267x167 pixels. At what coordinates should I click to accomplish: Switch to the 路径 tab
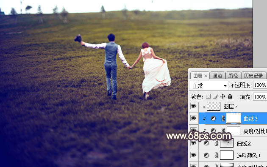[233, 76]
